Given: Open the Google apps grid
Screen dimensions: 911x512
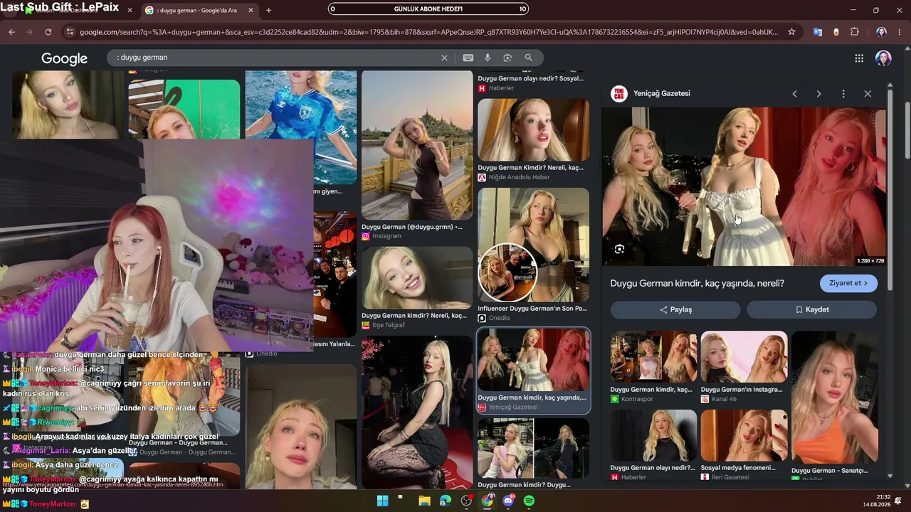Looking at the screenshot, I should (x=859, y=58).
